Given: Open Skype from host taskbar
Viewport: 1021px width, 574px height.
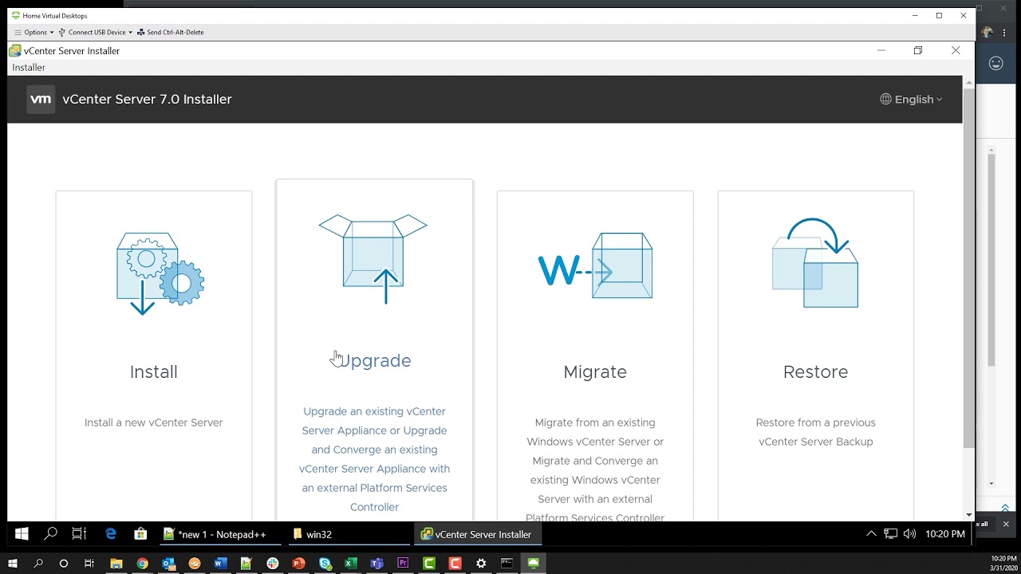Looking at the screenshot, I should click(325, 563).
